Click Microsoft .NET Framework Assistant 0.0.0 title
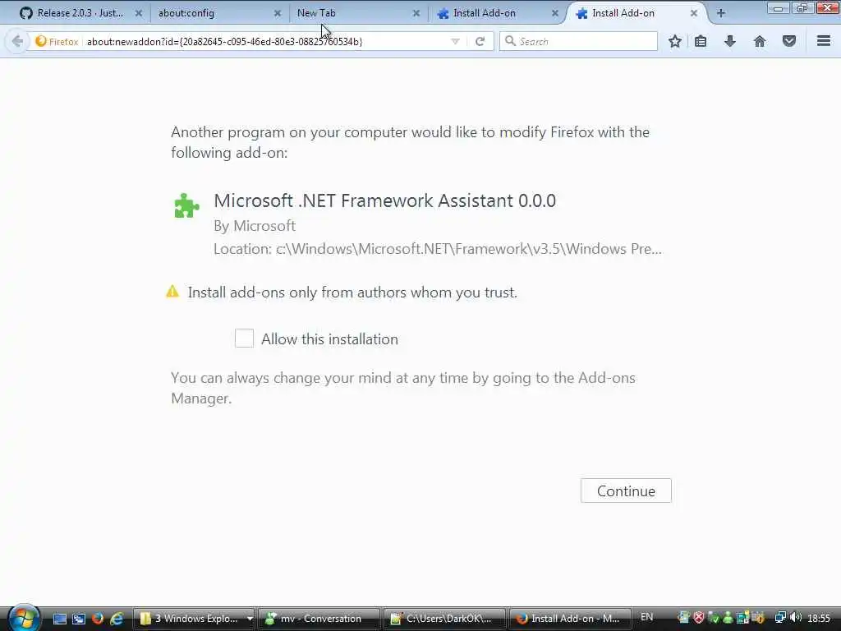Image resolution: width=841 pixels, height=631 pixels. (x=384, y=200)
